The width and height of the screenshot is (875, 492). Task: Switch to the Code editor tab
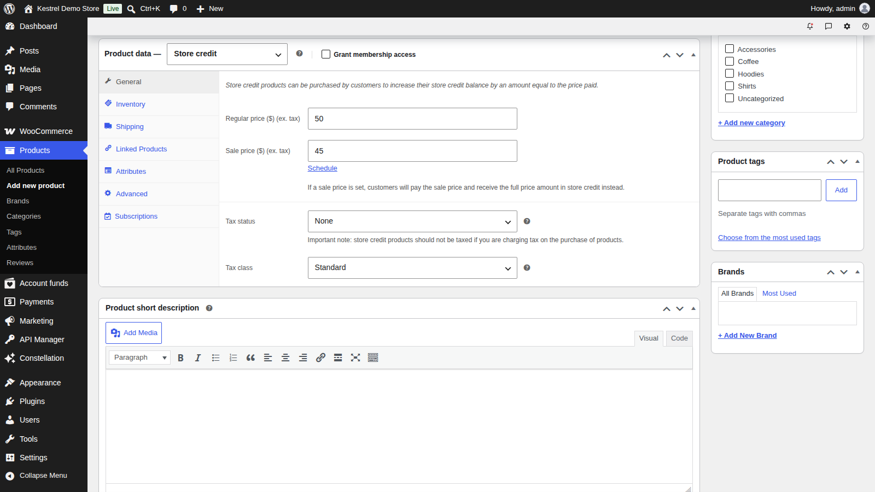point(679,338)
